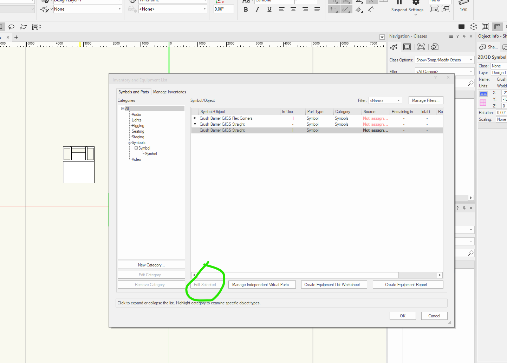Toggle bold text formatting
The image size is (507, 363).
(246, 9)
